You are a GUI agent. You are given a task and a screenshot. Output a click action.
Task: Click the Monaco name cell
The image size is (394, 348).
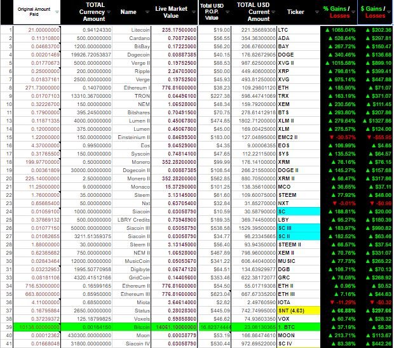[x=132, y=187]
